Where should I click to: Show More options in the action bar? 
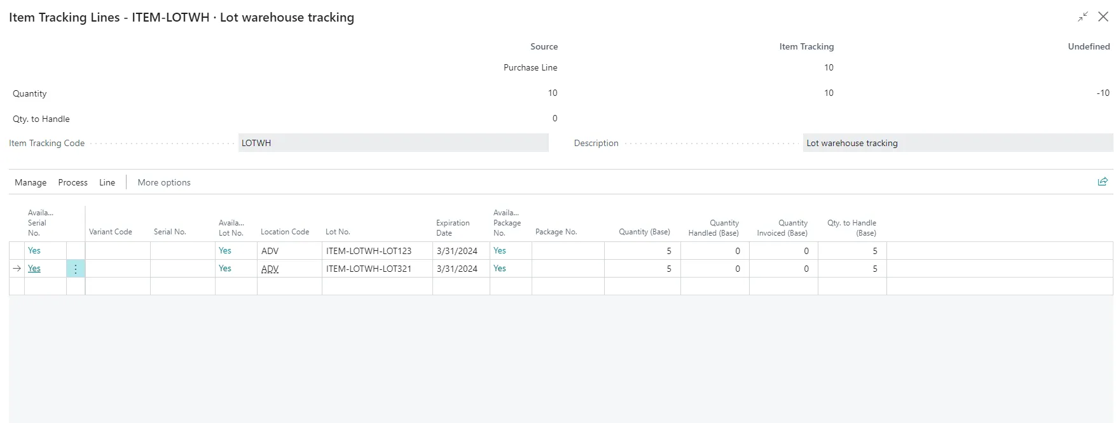[x=163, y=182]
